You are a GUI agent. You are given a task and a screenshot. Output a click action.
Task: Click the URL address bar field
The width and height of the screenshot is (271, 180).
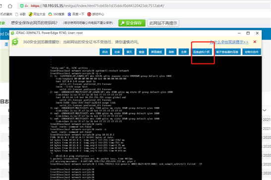point(144,6)
